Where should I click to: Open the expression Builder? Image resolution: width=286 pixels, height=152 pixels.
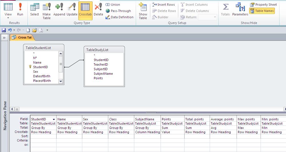click(x=160, y=17)
